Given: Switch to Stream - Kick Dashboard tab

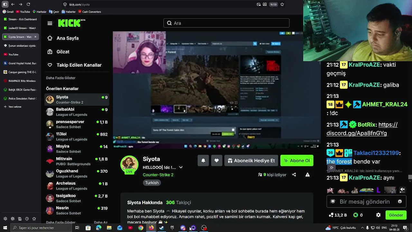Looking at the screenshot, I should point(20,19).
